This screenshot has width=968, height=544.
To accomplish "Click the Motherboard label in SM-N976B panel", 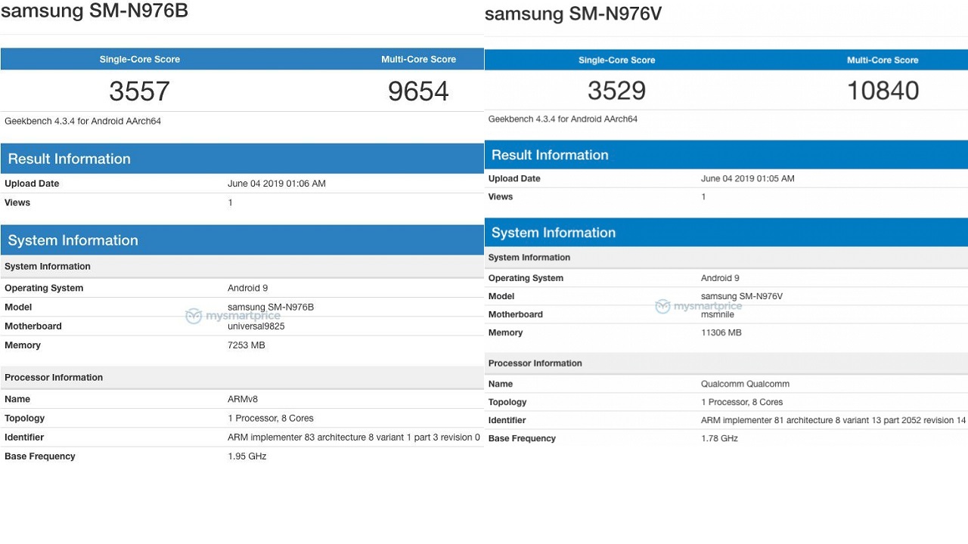I will tap(33, 326).
